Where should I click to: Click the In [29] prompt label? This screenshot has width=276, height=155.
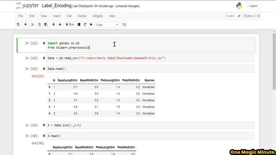click(x=32, y=125)
